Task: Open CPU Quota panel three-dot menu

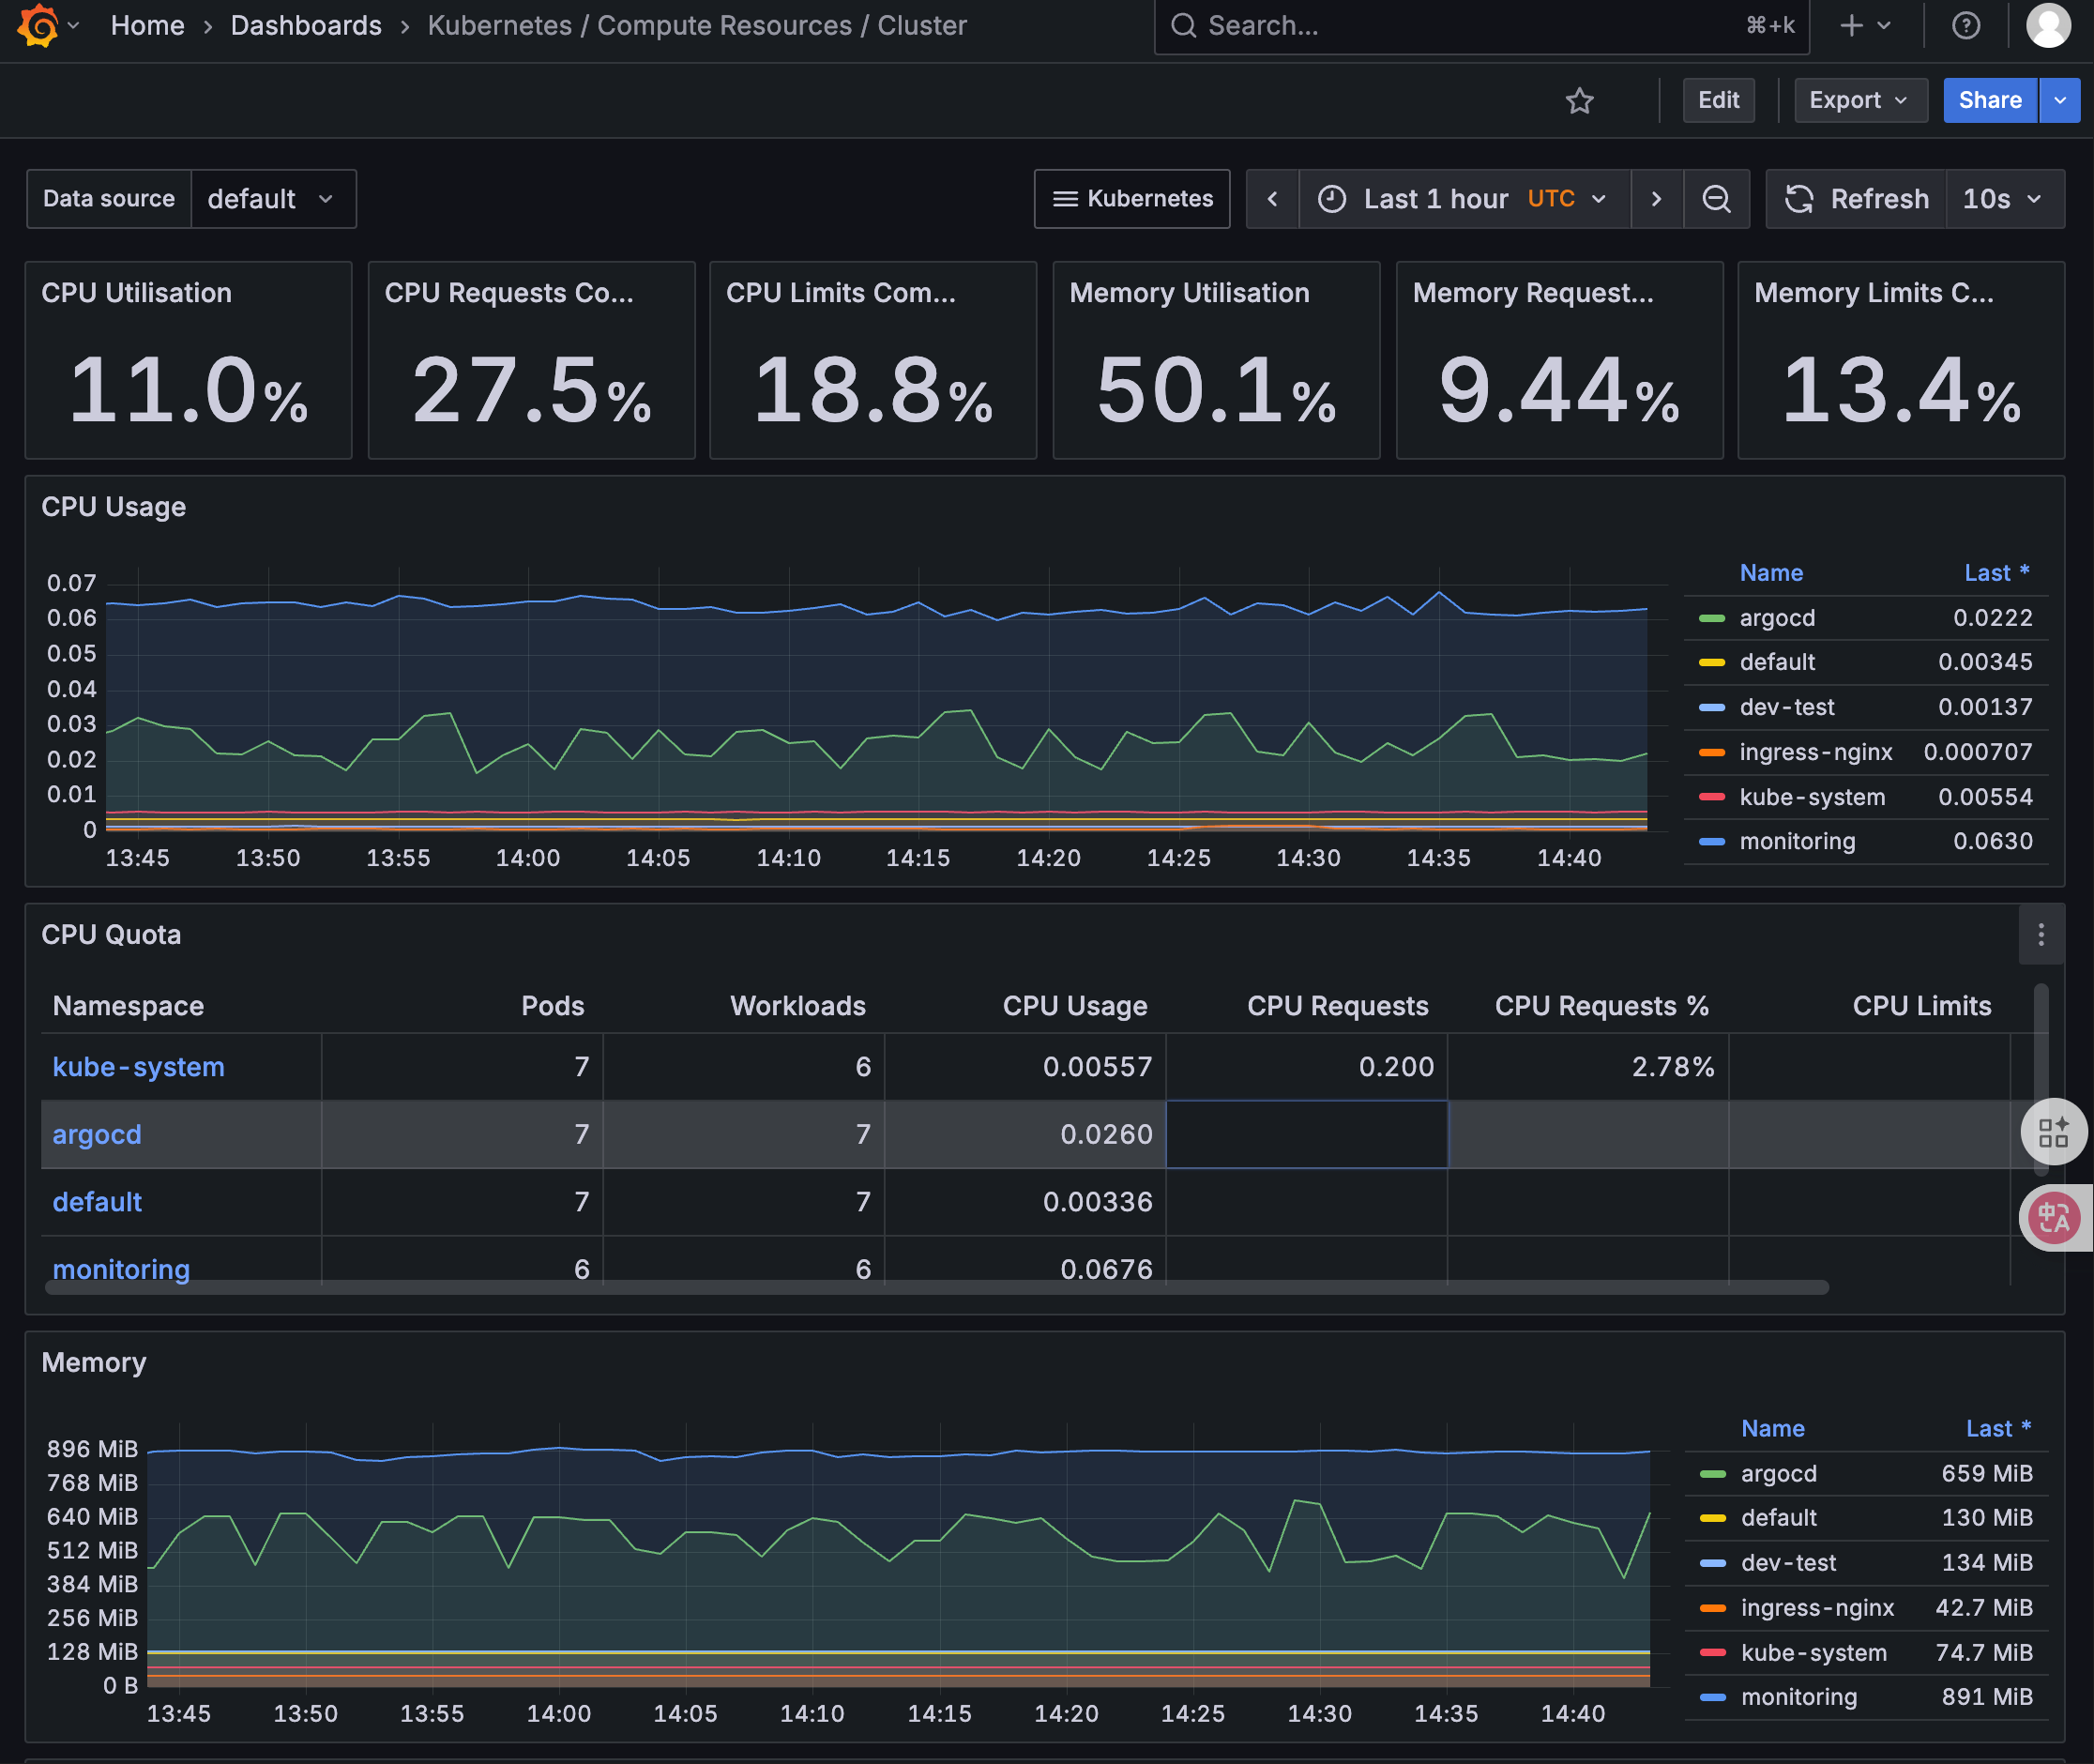Action: coord(2040,935)
